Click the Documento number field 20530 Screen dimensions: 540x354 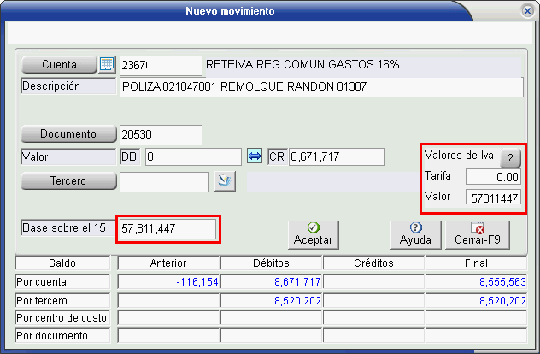(160, 134)
